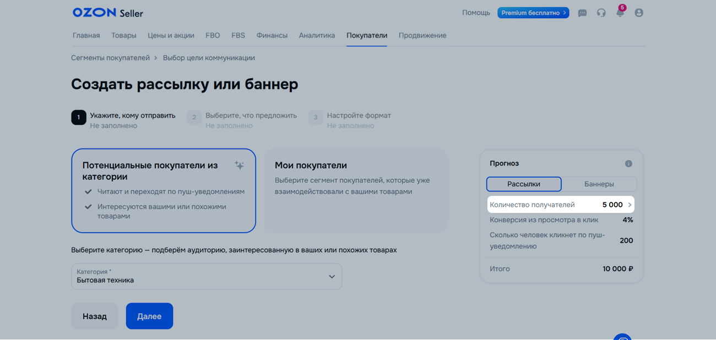Switch forecast to 'Баннеры'
The height and width of the screenshot is (340, 716).
599,184
